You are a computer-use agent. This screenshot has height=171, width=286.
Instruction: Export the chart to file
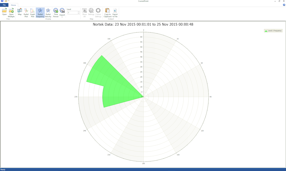coord(115,13)
